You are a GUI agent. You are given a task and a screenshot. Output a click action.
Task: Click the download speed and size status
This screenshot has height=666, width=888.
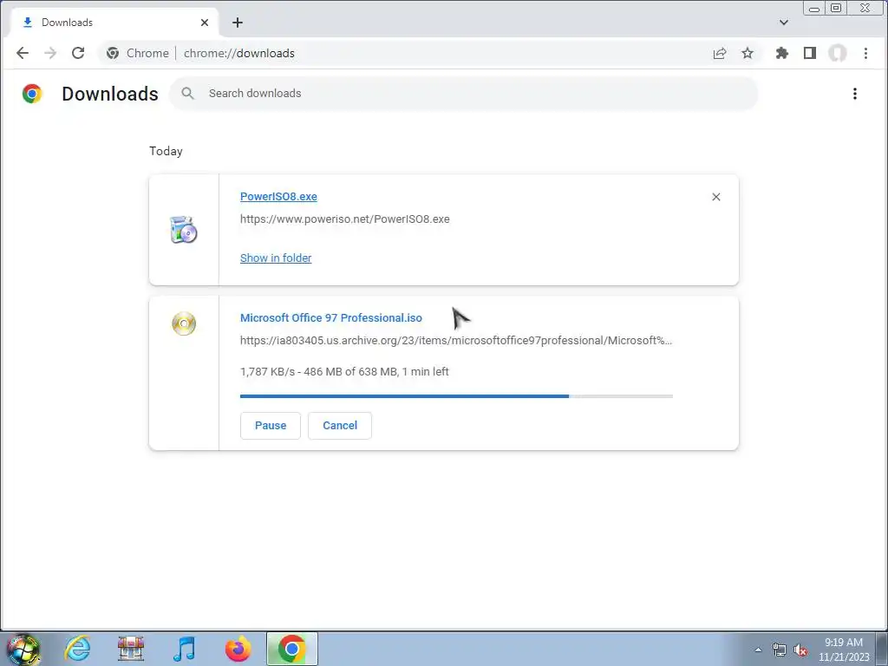(344, 372)
